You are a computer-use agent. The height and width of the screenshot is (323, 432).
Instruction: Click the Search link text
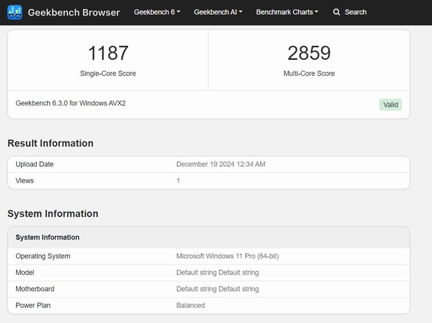[x=355, y=12]
